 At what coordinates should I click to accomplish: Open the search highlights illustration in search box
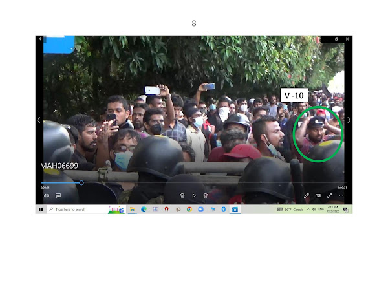pyautogui.click(x=116, y=209)
